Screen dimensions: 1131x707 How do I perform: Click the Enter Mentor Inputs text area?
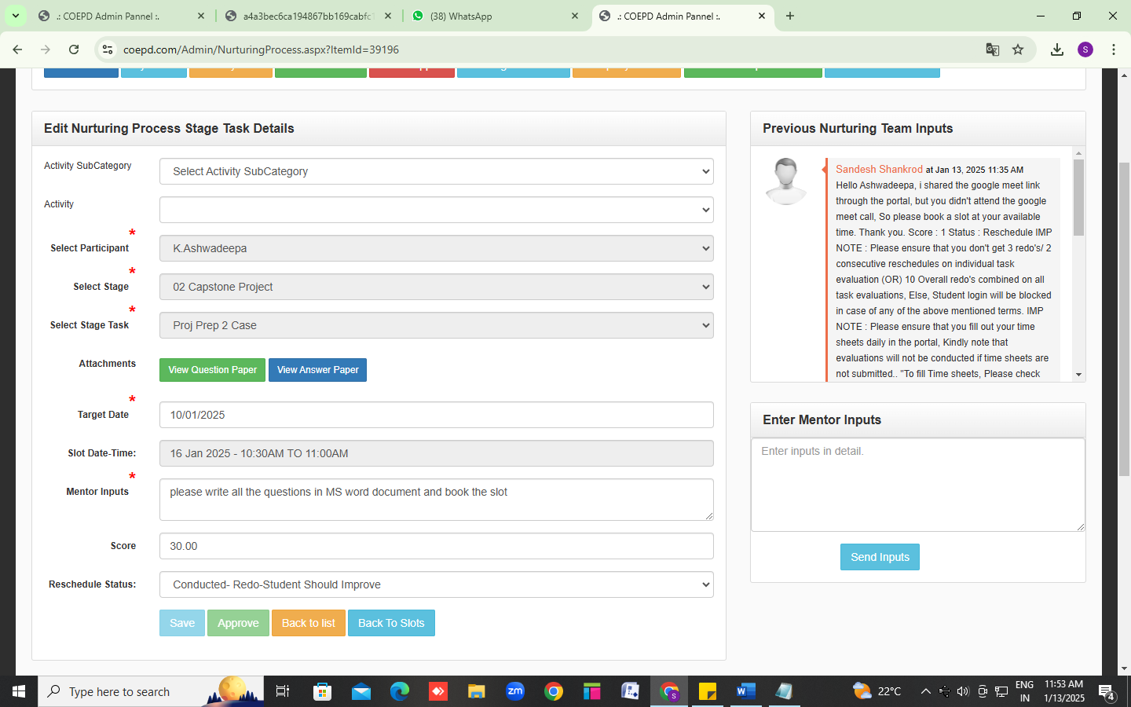(917, 484)
